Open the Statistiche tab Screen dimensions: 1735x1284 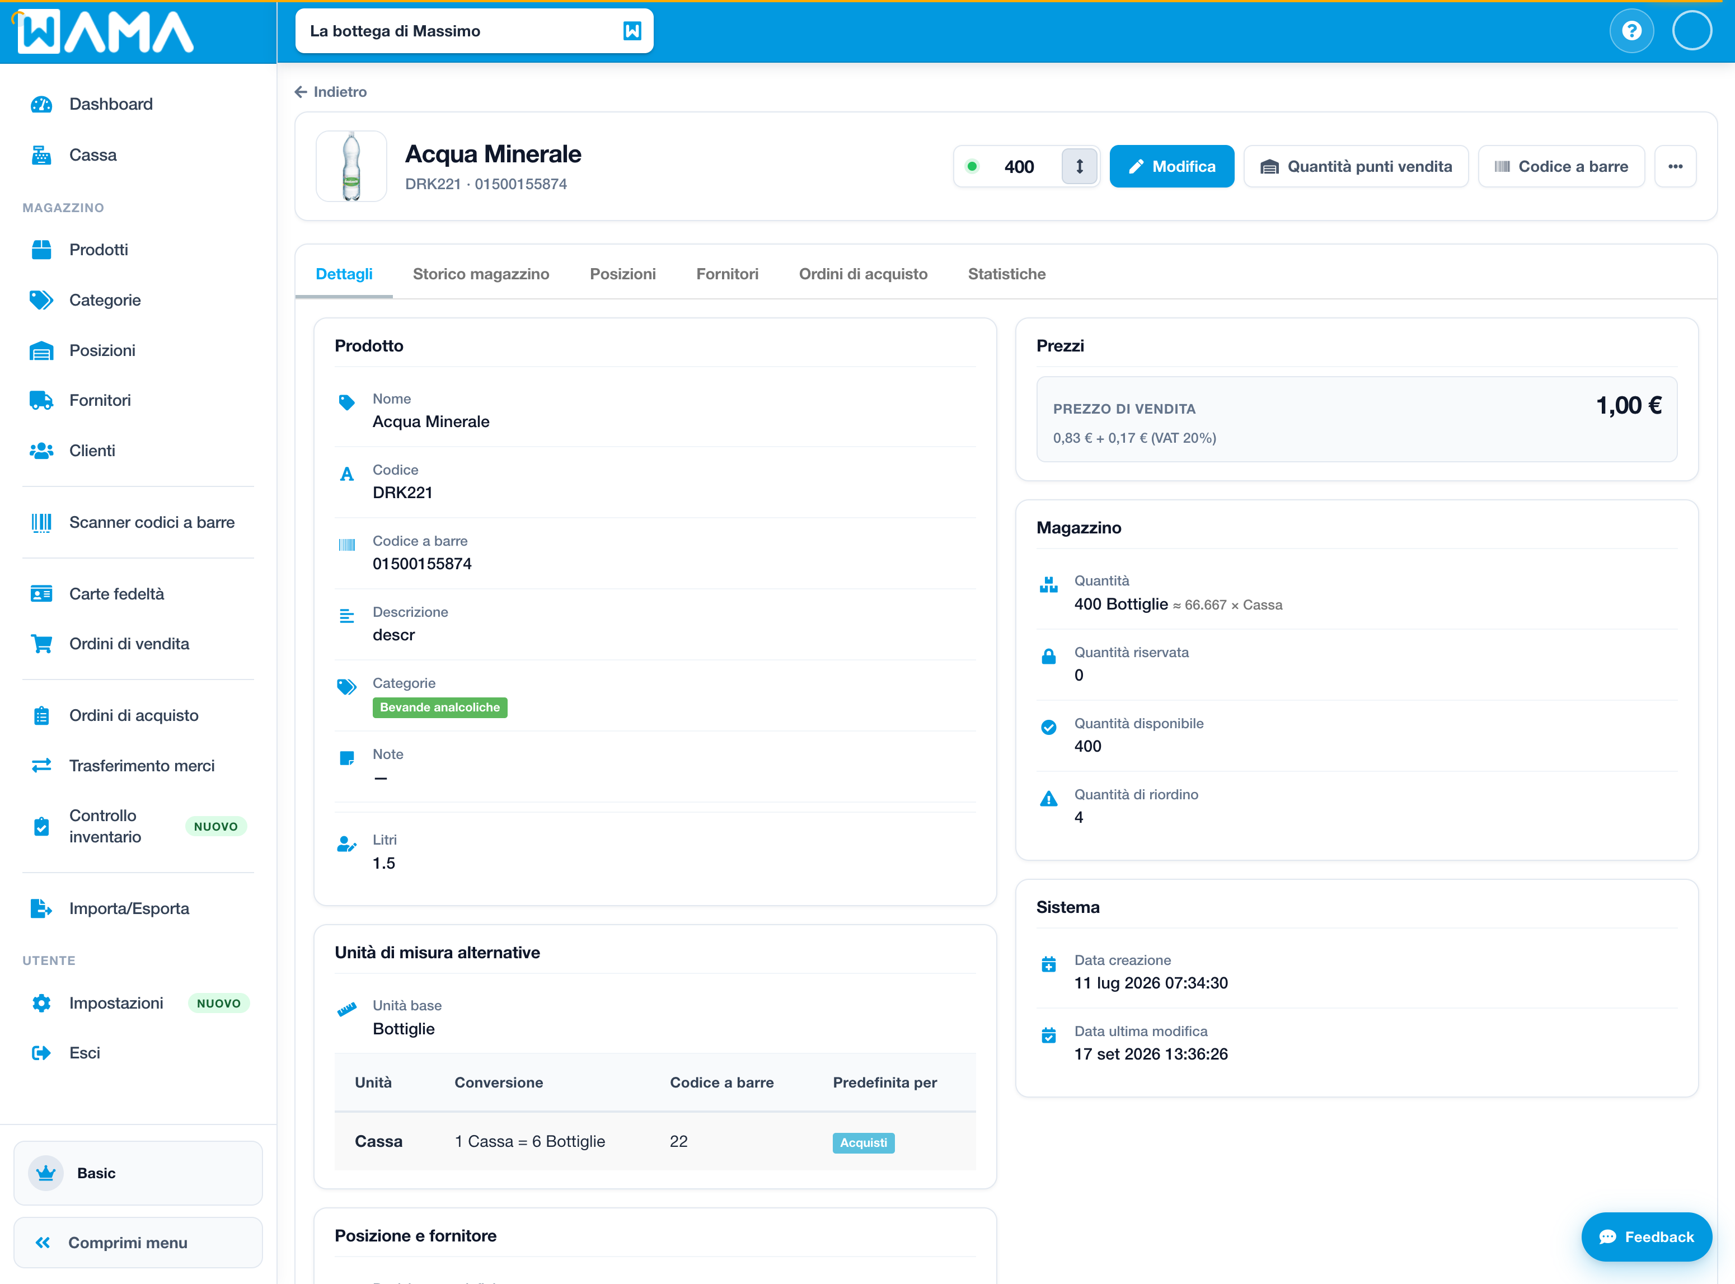[x=1006, y=274]
